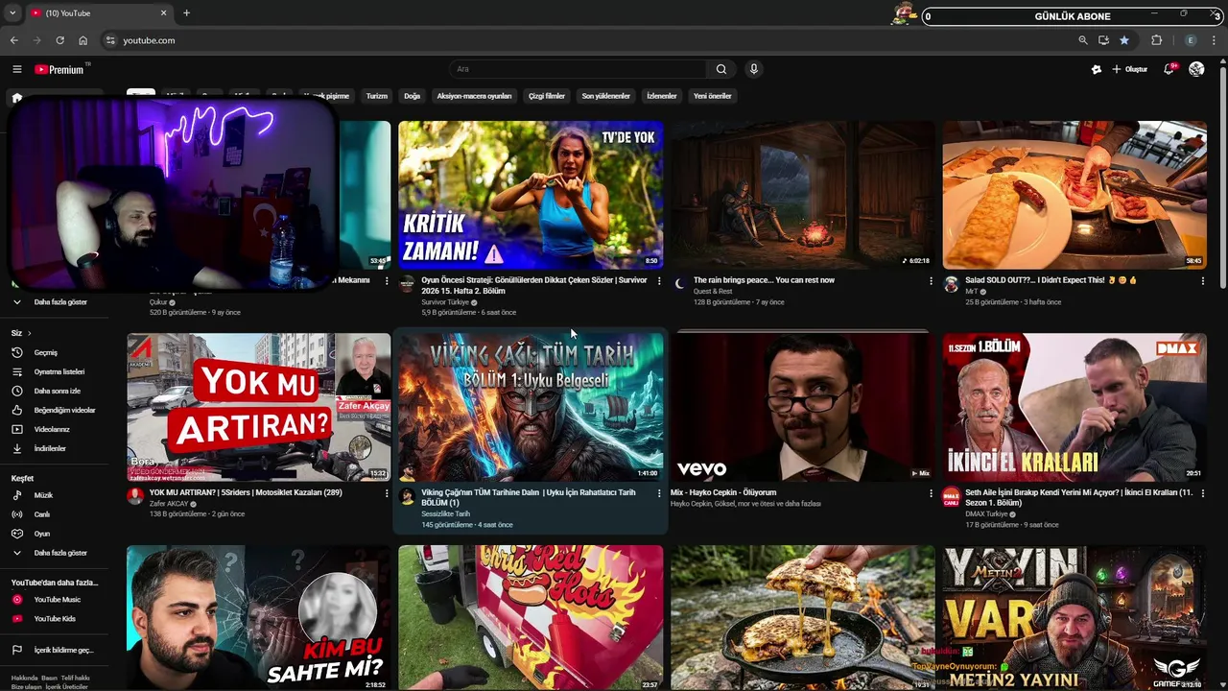
Task: Open Chrome's tab search dropdown arrow
Action: [x=12, y=13]
